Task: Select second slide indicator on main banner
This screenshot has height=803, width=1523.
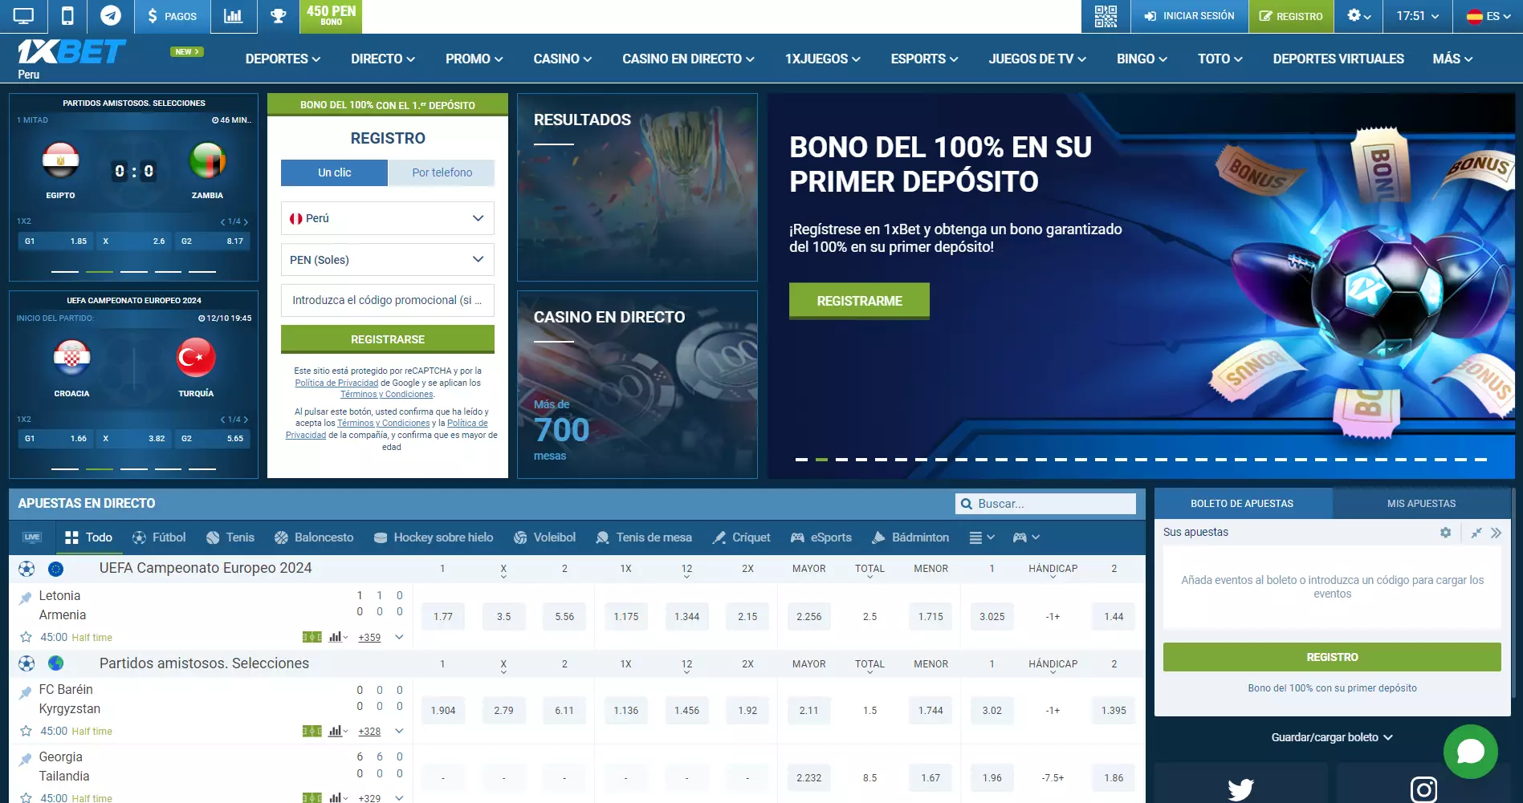Action: 821,460
